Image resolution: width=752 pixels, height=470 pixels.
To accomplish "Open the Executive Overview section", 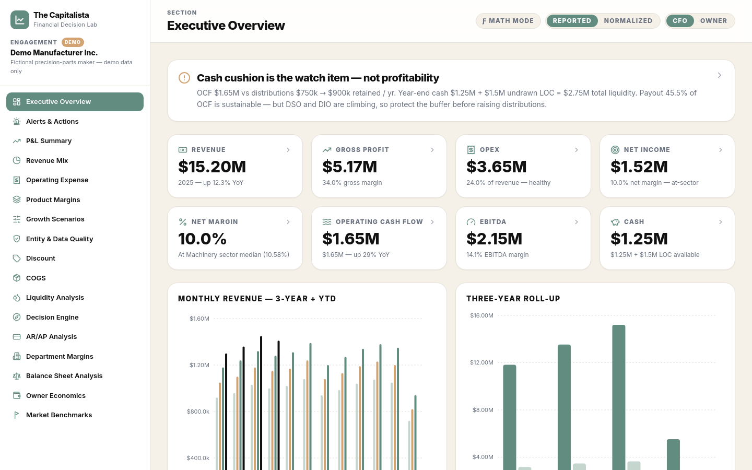I will (x=75, y=102).
